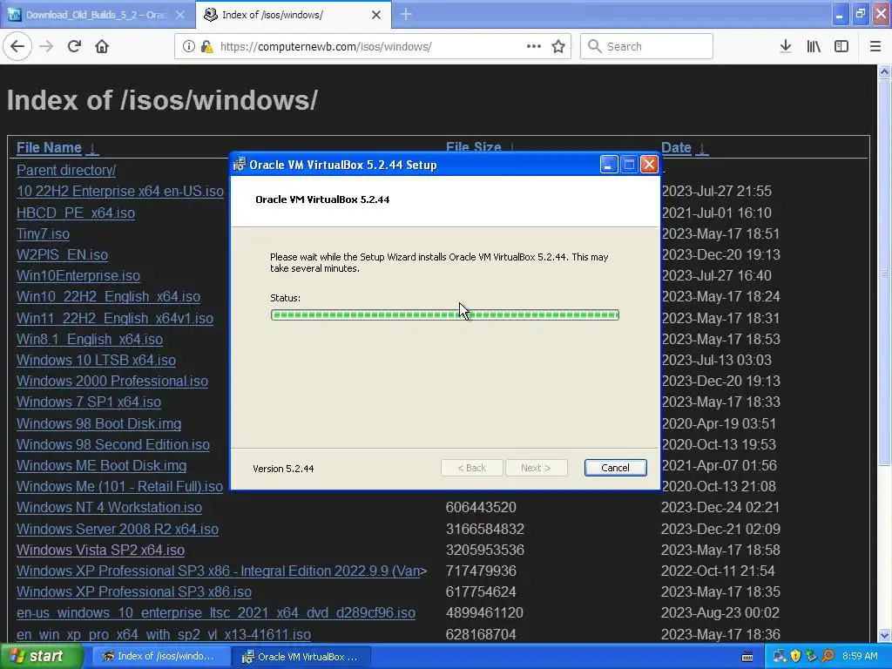Sort listing by Date header

click(676, 148)
